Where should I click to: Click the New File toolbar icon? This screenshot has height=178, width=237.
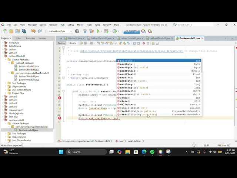tap(5, 31)
